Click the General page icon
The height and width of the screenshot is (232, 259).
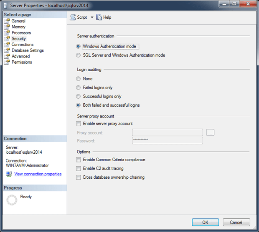pos(7,21)
